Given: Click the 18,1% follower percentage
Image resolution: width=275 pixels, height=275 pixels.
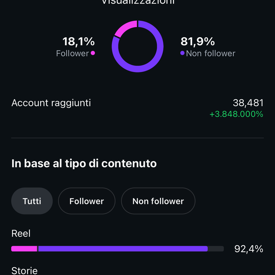Looking at the screenshot, I should (79, 41).
